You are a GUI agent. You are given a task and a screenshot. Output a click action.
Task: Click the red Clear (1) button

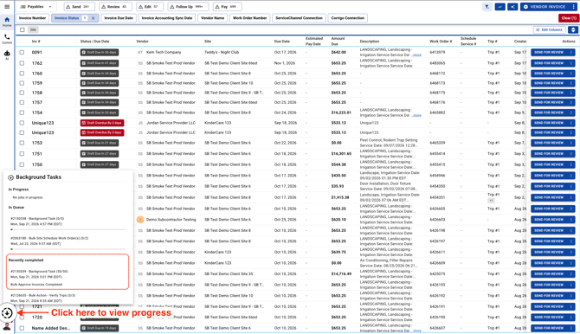(569, 18)
